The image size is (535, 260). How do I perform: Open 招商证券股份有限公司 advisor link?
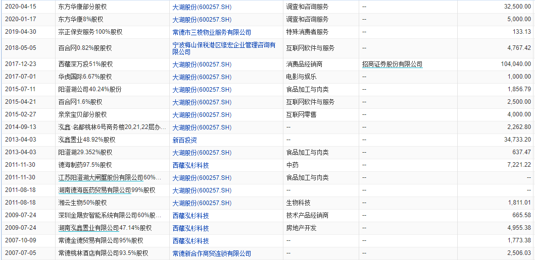[393, 64]
